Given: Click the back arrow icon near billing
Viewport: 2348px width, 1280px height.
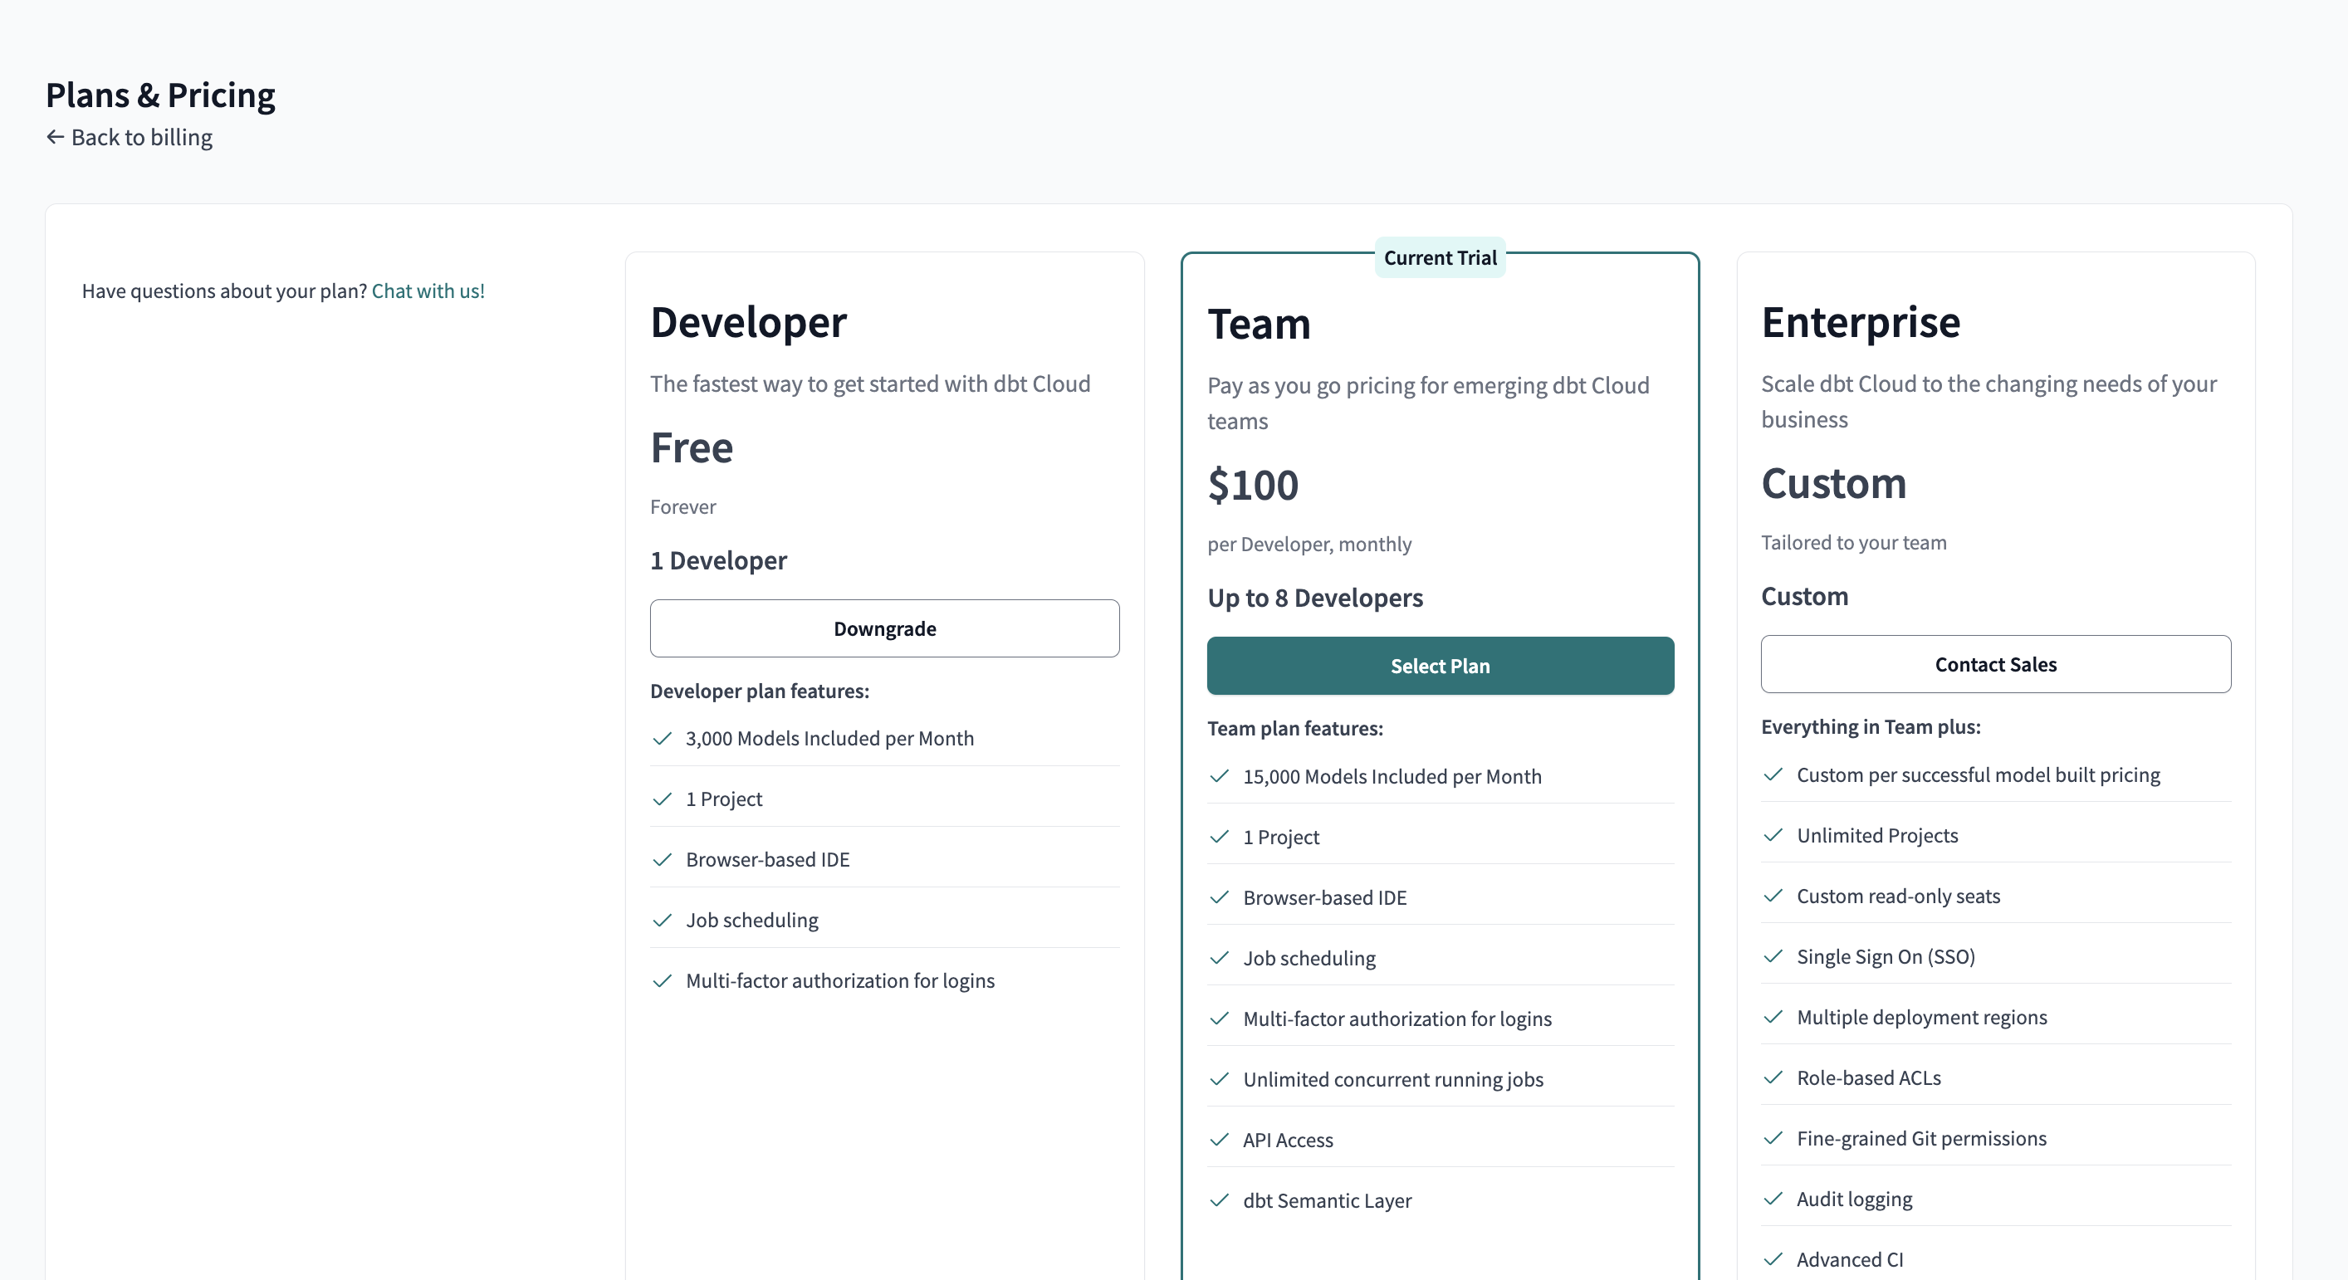Looking at the screenshot, I should click(56, 137).
